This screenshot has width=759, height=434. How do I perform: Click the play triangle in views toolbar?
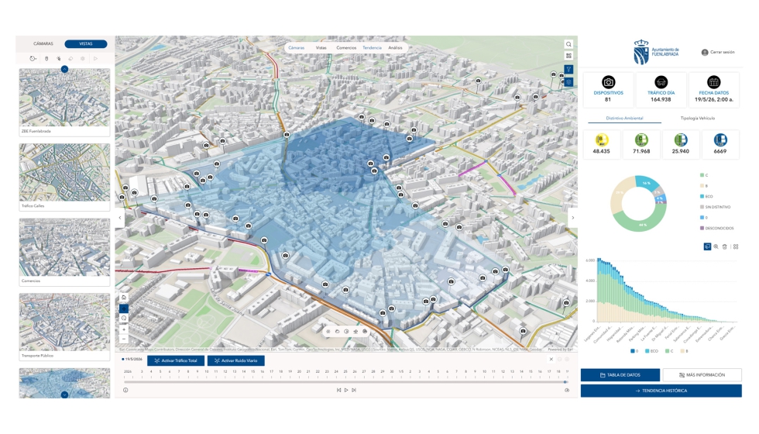pyautogui.click(x=95, y=59)
